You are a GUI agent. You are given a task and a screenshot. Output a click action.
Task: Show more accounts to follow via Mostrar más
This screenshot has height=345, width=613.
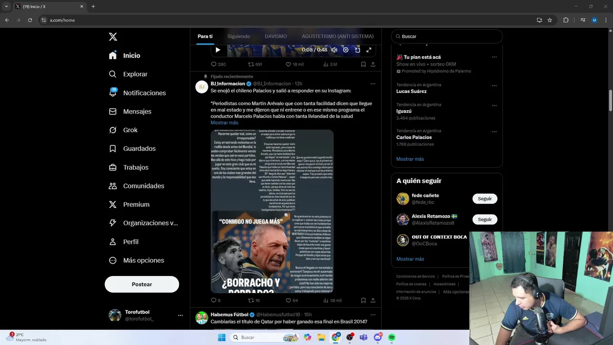pos(410,259)
